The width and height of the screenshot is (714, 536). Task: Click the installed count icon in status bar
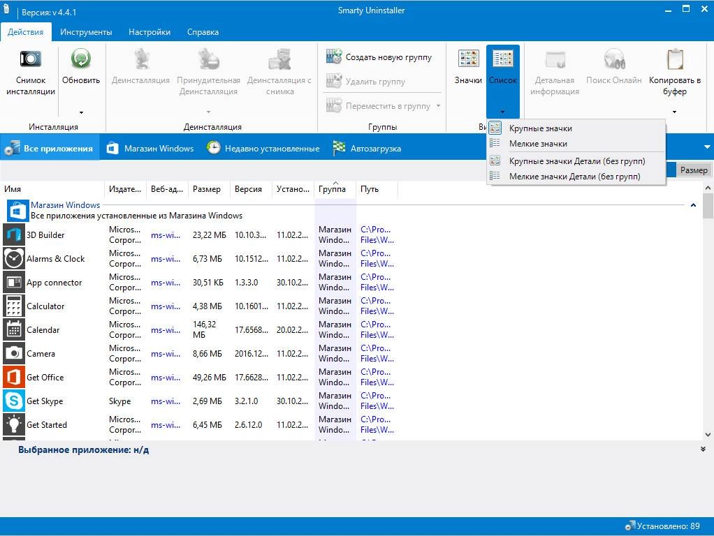[x=629, y=526]
